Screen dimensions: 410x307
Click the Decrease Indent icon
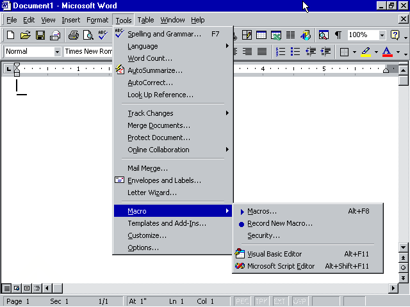coord(310,51)
